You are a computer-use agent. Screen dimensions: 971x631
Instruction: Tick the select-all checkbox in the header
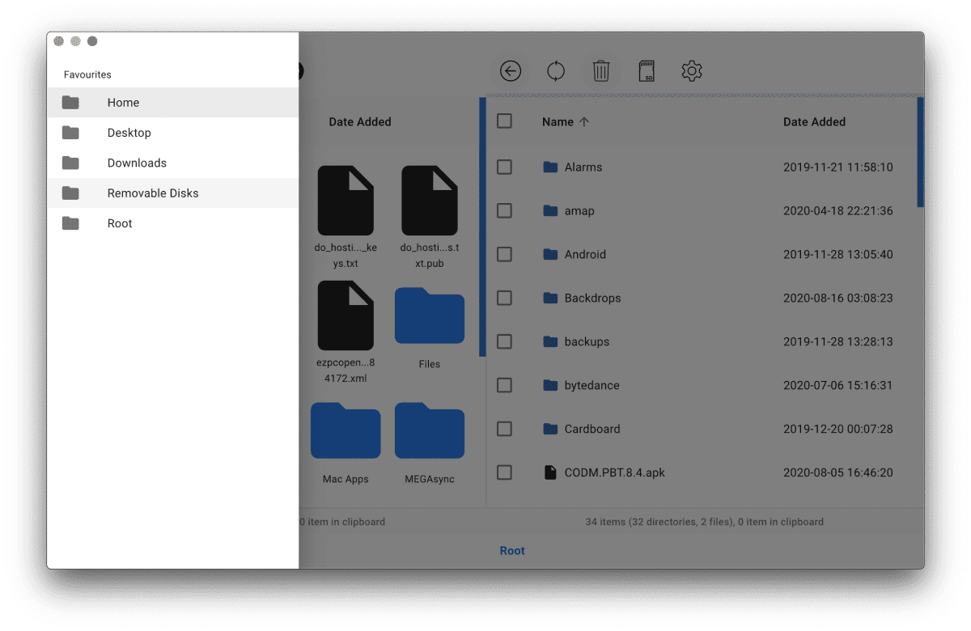pyautogui.click(x=504, y=121)
